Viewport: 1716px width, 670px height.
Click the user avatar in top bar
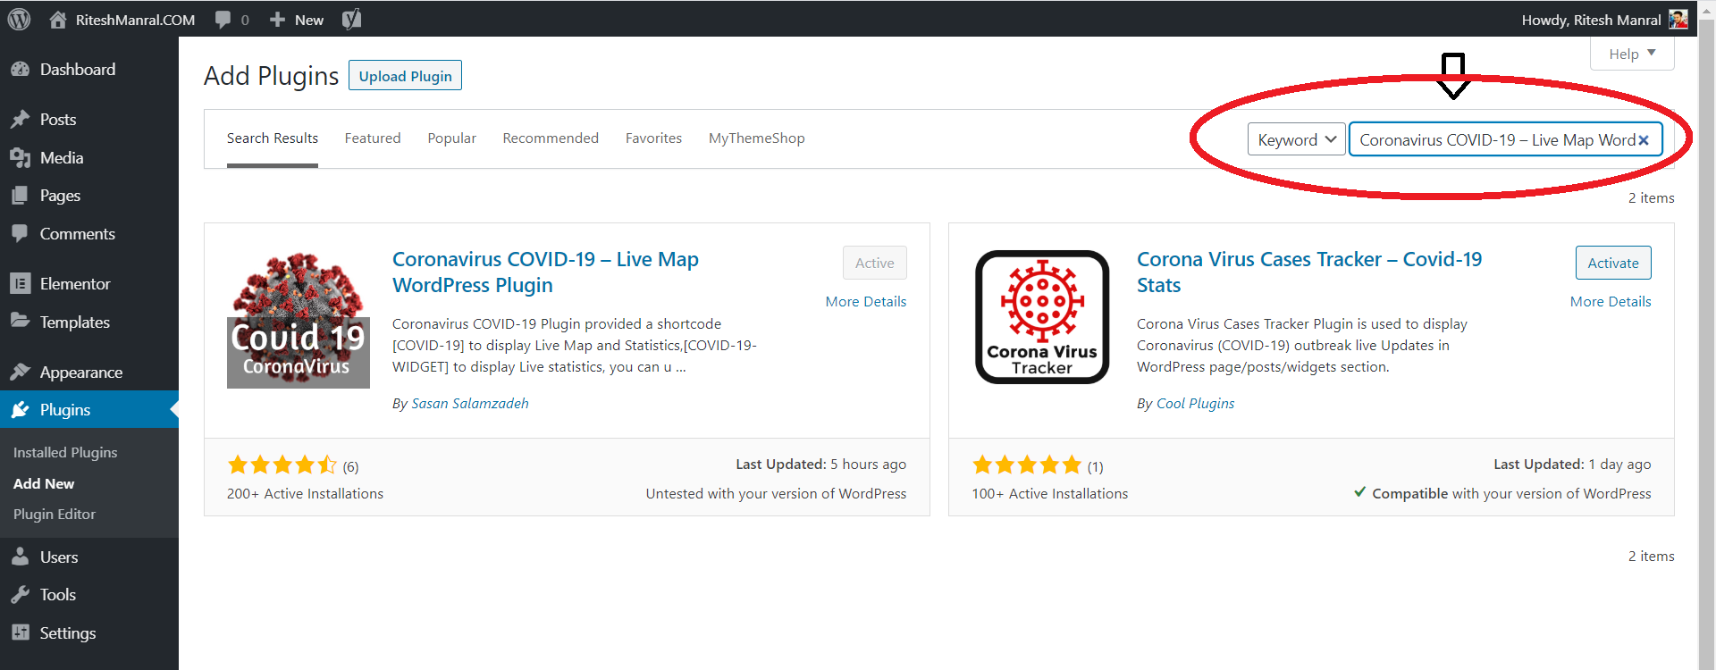pyautogui.click(x=1678, y=19)
